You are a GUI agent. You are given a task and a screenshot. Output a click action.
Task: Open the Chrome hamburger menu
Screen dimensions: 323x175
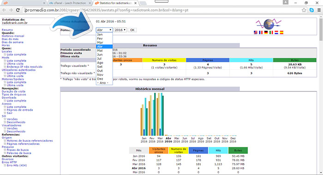319,10
